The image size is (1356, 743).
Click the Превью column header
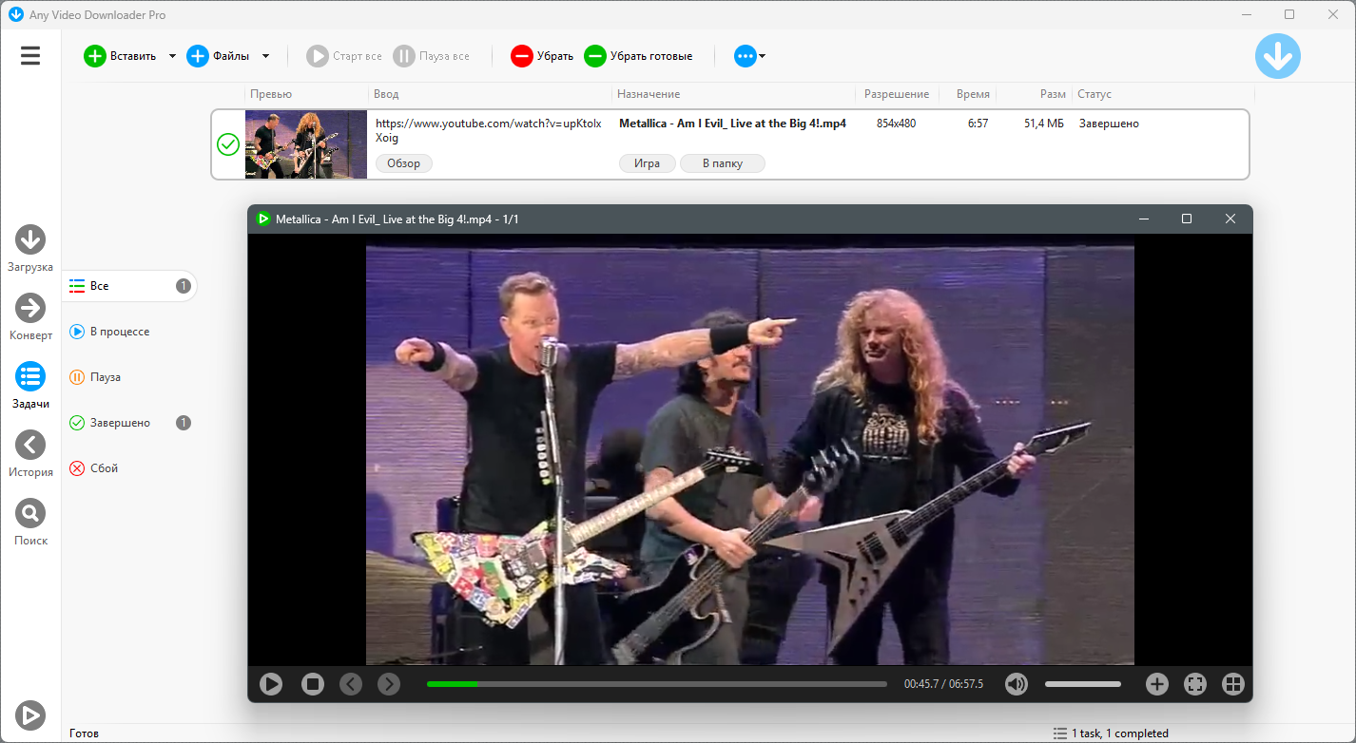coord(271,94)
